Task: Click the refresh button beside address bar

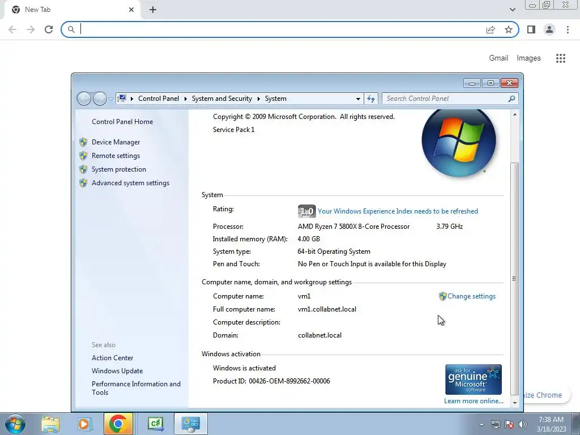Action: [371, 99]
